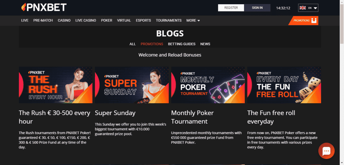Click the page vertical scrollbar
The height and width of the screenshot is (165, 344).
click(x=341, y=82)
